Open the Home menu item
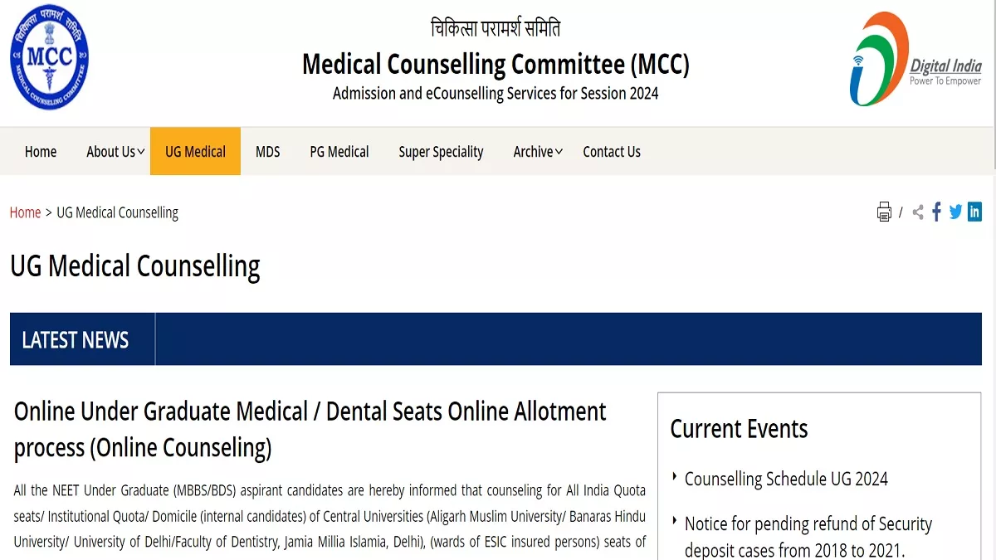This screenshot has height=560, width=996. tap(41, 152)
